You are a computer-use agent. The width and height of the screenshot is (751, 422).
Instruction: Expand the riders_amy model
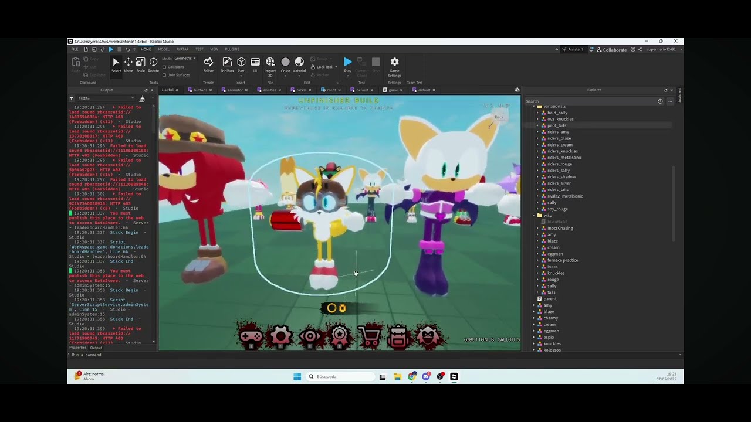coord(537,132)
